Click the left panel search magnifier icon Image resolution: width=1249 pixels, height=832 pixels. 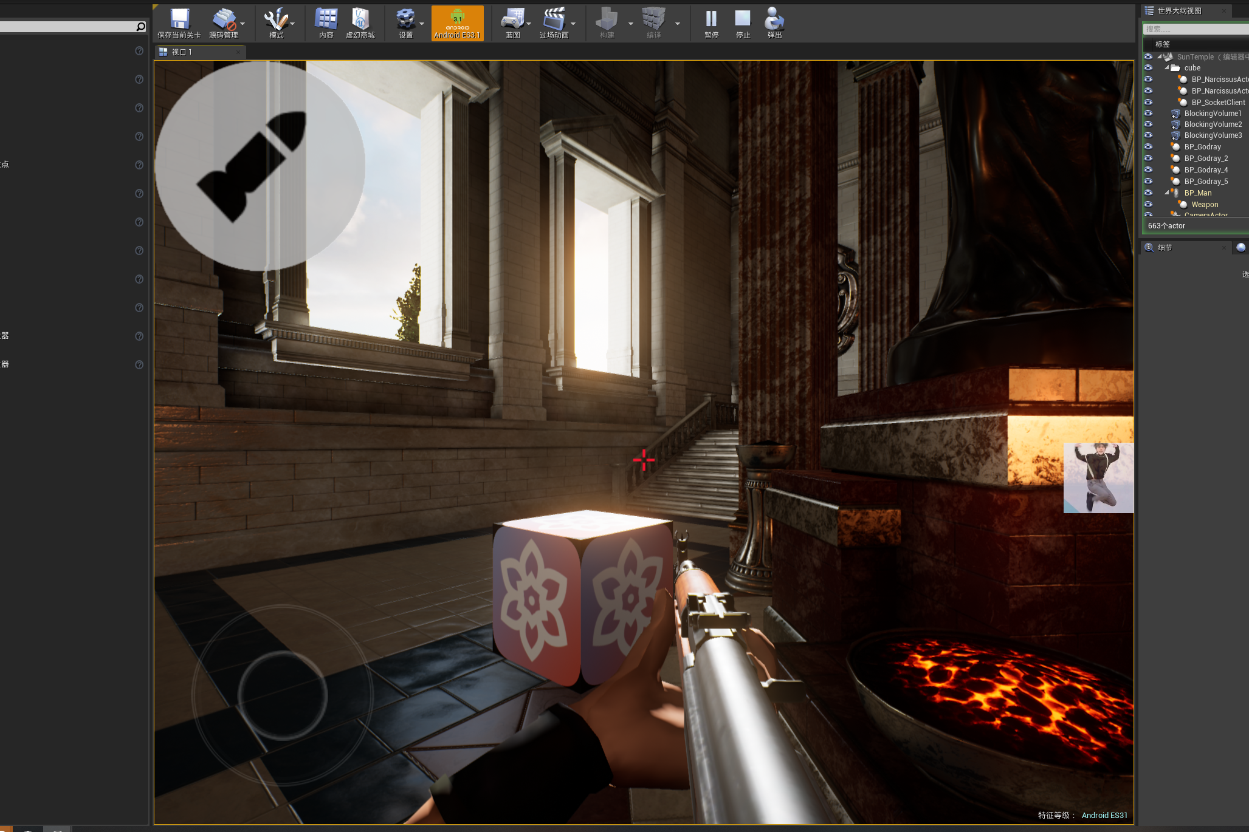[140, 27]
